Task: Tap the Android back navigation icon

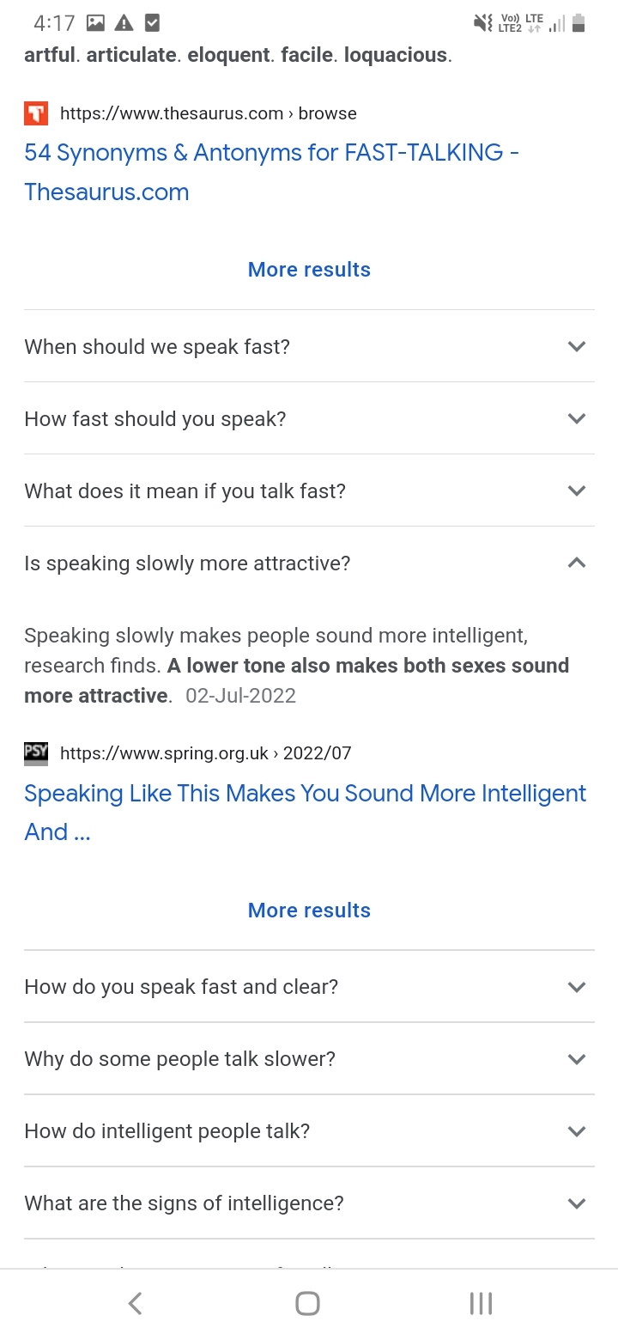Action: pos(136,1303)
